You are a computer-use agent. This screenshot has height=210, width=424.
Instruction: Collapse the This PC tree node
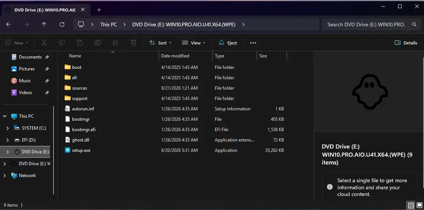point(4,116)
